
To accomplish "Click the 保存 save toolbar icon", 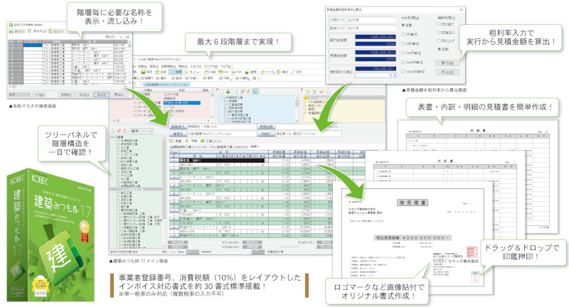I will [x=143, y=72].
